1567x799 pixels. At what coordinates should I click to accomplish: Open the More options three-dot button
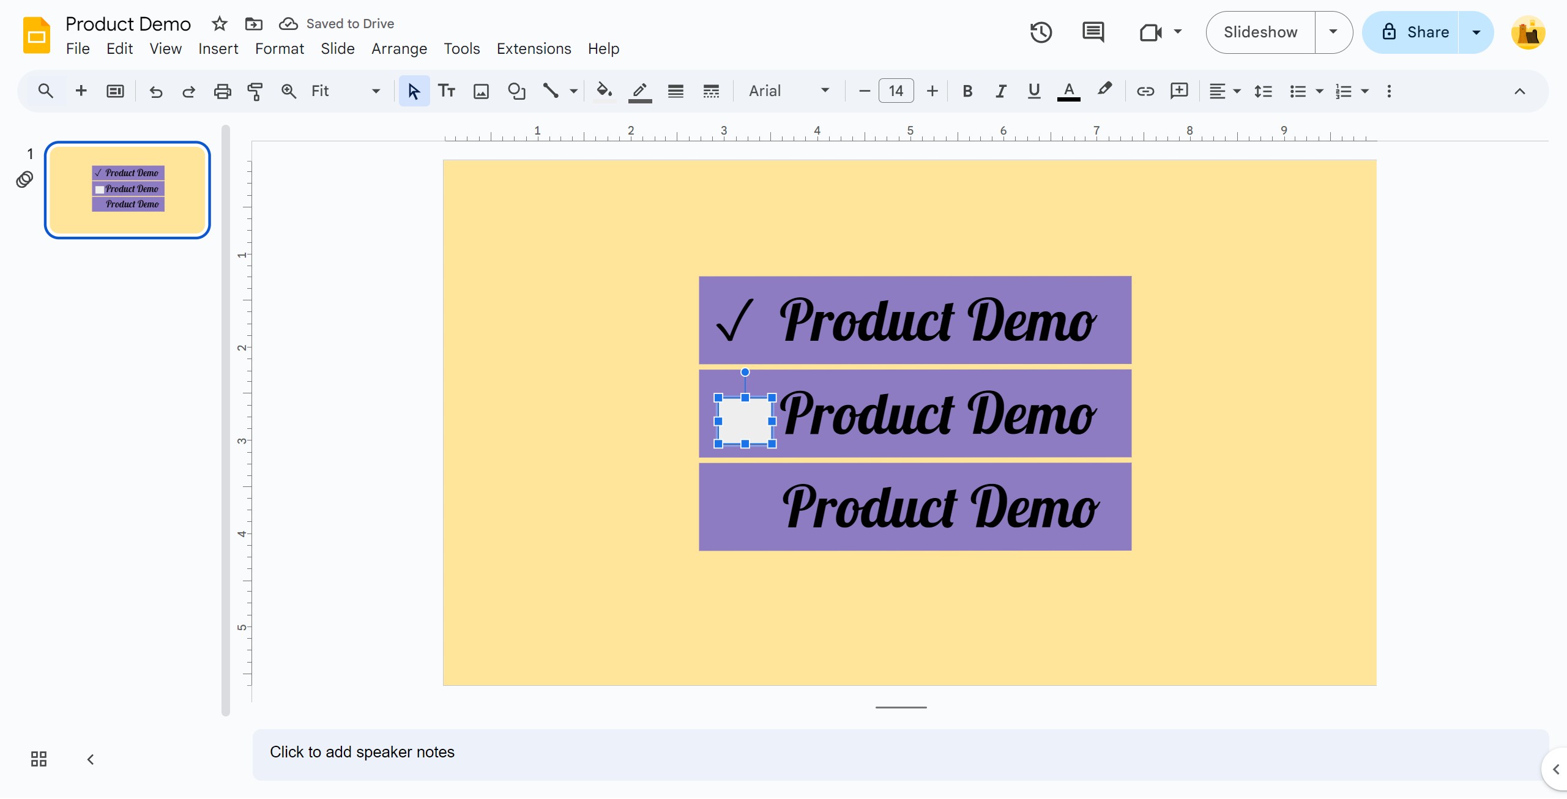tap(1389, 91)
